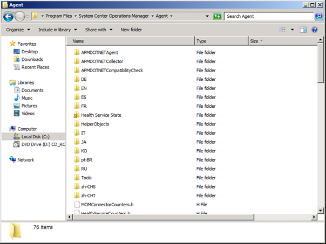This screenshot has width=326, height=244.
Task: Select the MOMConnectorCounters.h file icon
Action: pos(77,204)
